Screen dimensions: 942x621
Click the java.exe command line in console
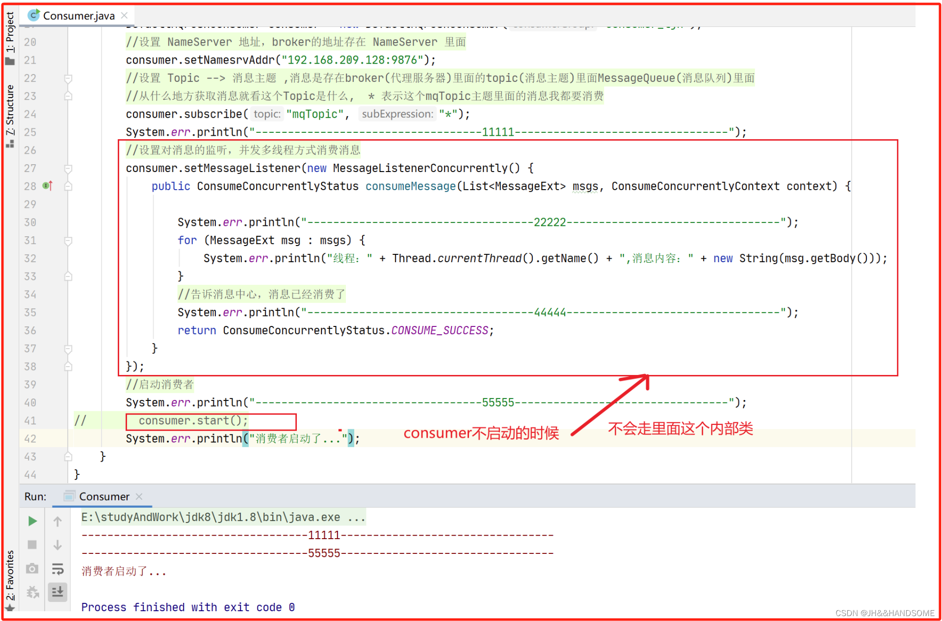click(223, 517)
